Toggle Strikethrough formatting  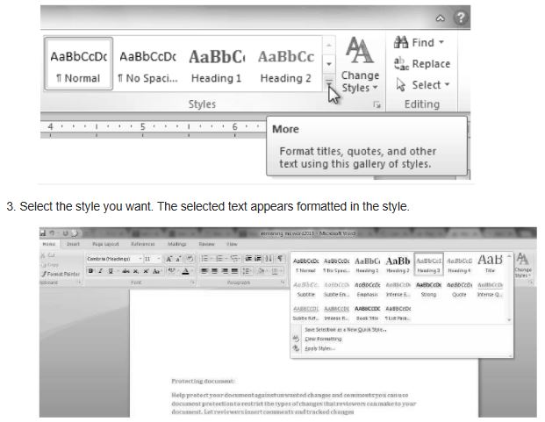click(125, 271)
